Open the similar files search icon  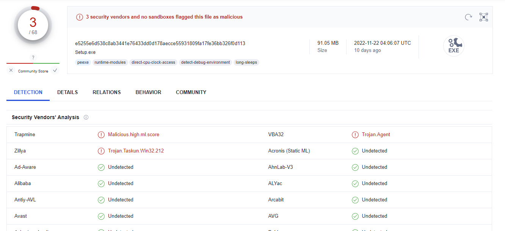484,17
